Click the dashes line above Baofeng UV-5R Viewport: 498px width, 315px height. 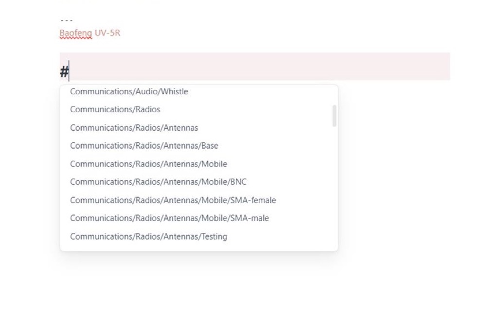[x=66, y=21]
